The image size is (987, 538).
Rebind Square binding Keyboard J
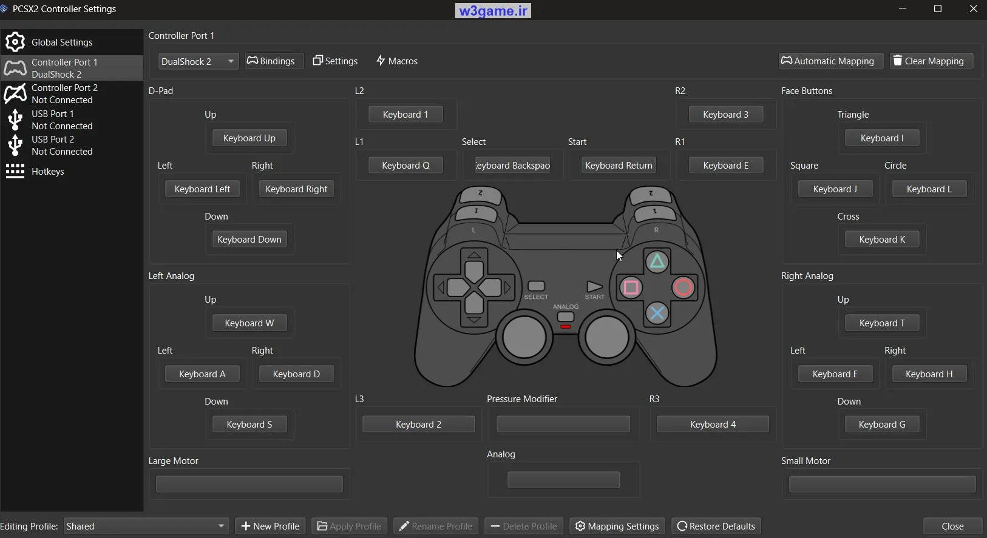tap(835, 189)
